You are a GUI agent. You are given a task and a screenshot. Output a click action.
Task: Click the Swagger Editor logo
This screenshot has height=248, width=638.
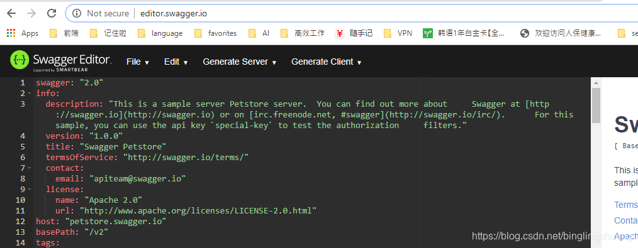60,62
